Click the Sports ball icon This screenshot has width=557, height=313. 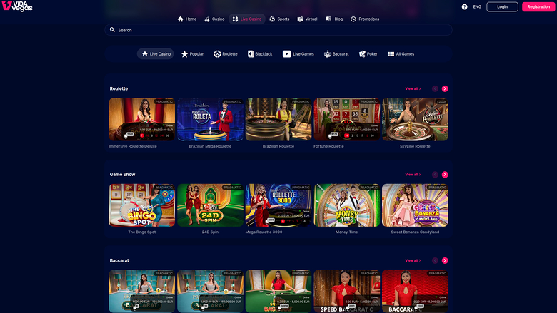pos(272,19)
